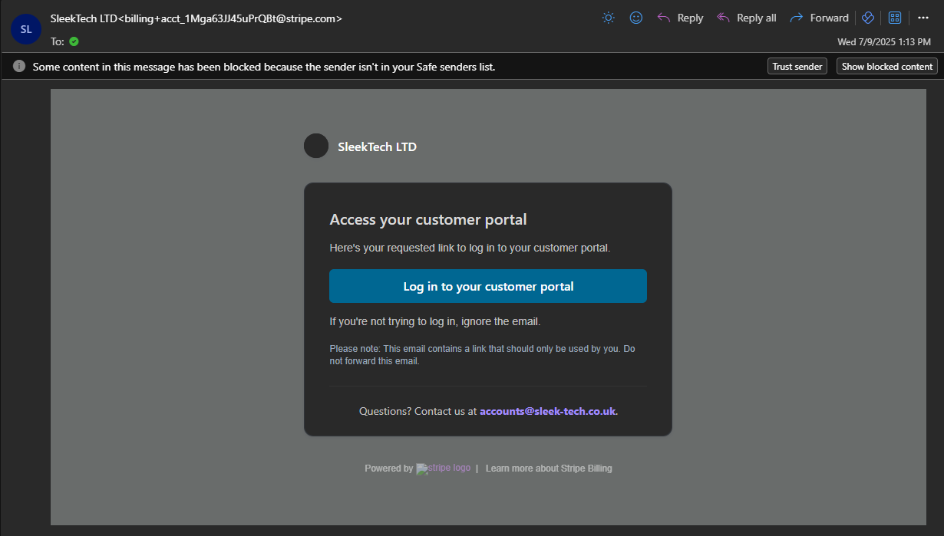
Task: Click Log in to your customer portal button
Action: point(488,286)
